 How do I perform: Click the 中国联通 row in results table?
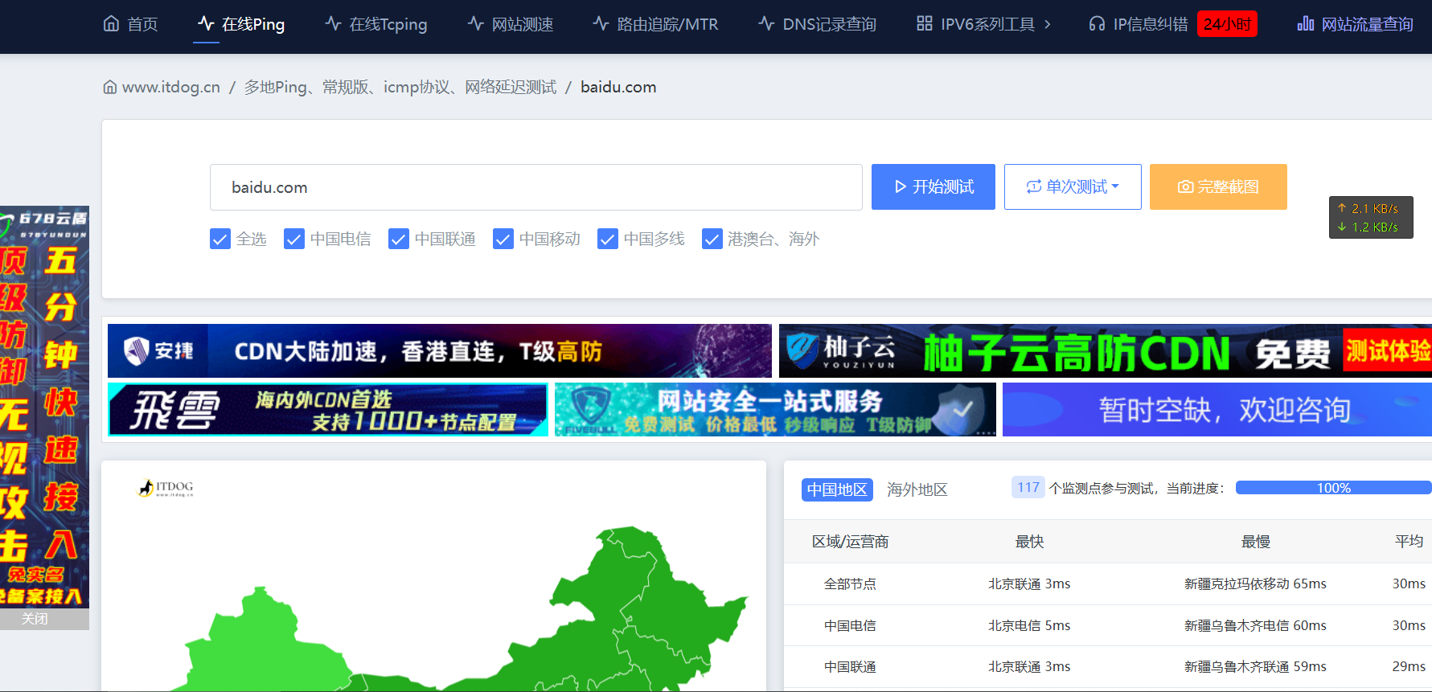(1108, 667)
